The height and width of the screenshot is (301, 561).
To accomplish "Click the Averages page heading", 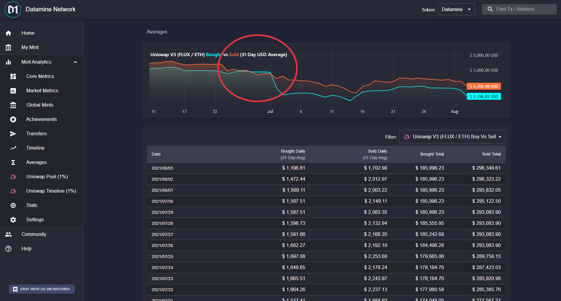I will click(157, 32).
